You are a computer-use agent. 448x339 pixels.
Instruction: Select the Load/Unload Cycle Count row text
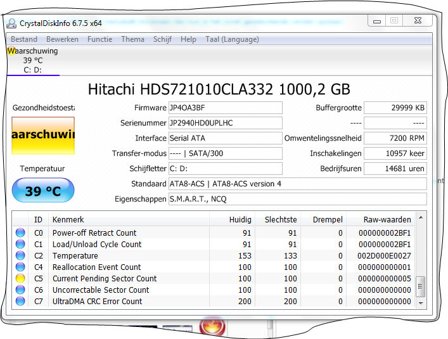(x=97, y=244)
